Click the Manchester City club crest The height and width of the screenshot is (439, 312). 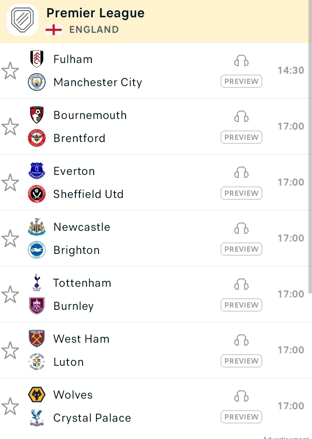click(x=37, y=82)
